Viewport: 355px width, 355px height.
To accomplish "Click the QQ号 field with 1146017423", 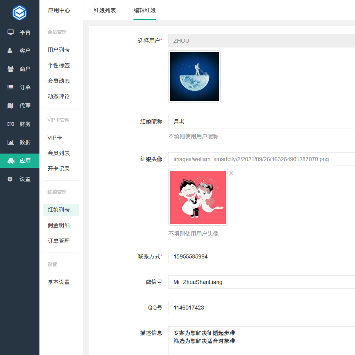I will click(261, 308).
